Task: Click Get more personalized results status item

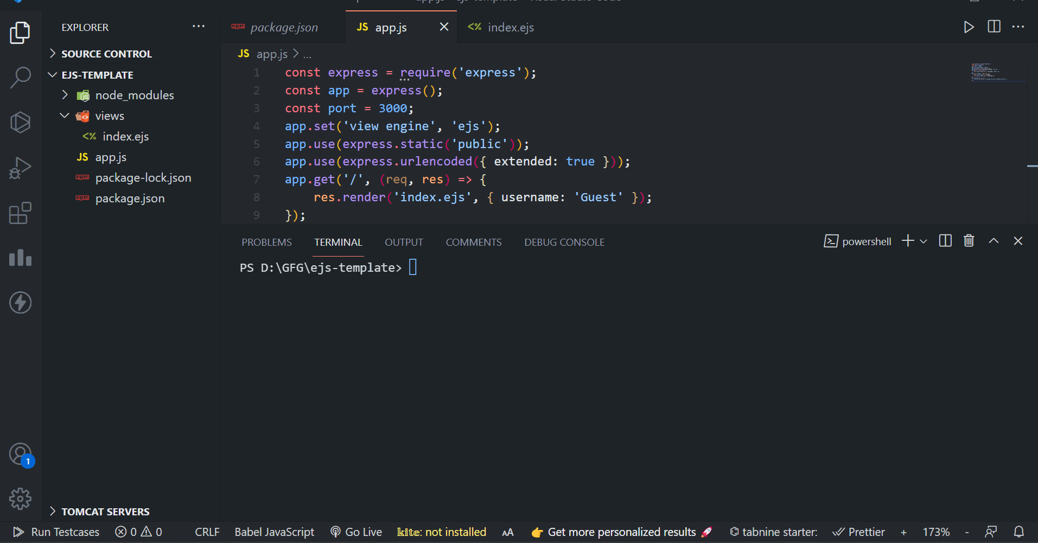Action: [621, 532]
